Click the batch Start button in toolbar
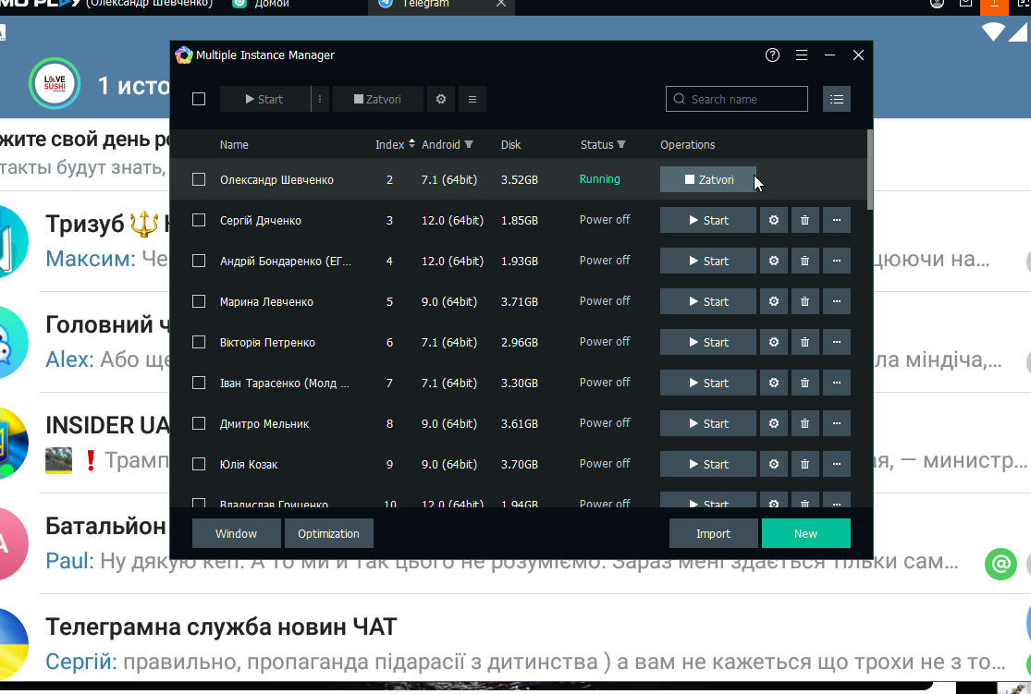 click(265, 99)
